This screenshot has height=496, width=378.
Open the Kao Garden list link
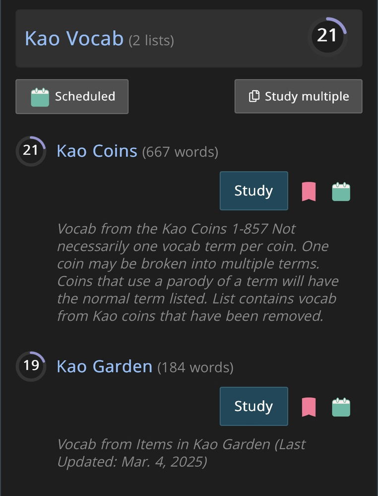coord(104,366)
